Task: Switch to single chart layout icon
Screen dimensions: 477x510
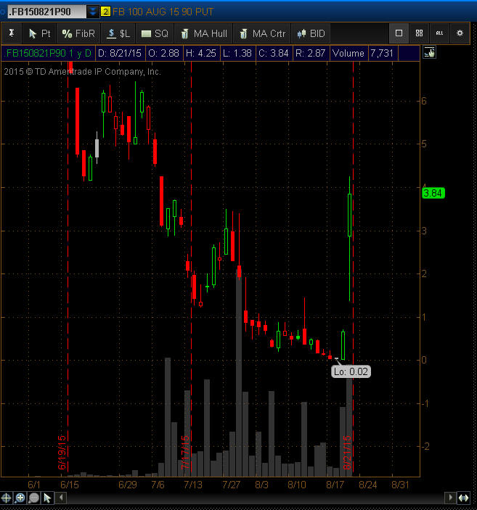Action: click(399, 33)
